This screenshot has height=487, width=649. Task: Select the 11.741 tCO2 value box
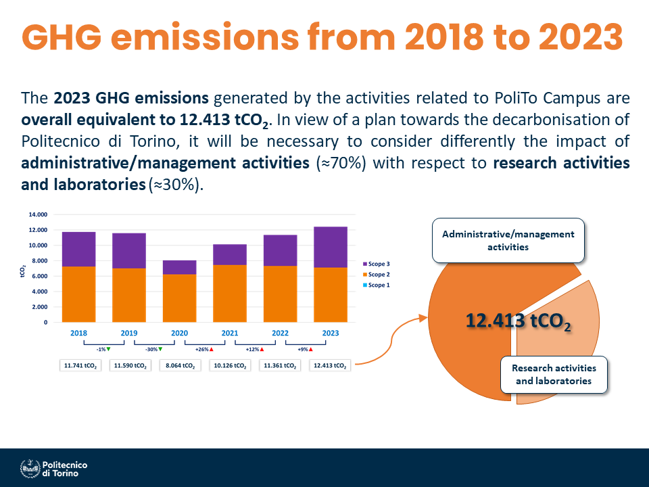[80, 365]
